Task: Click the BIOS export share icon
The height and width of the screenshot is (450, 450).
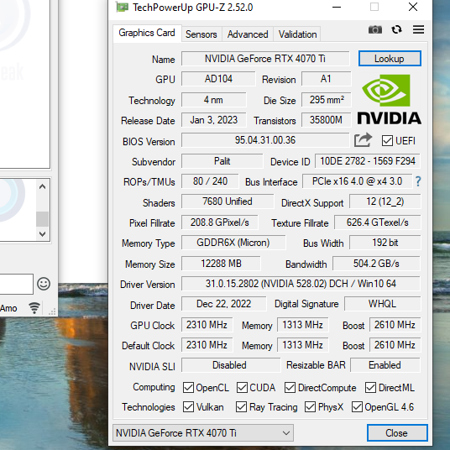Action: (x=363, y=140)
